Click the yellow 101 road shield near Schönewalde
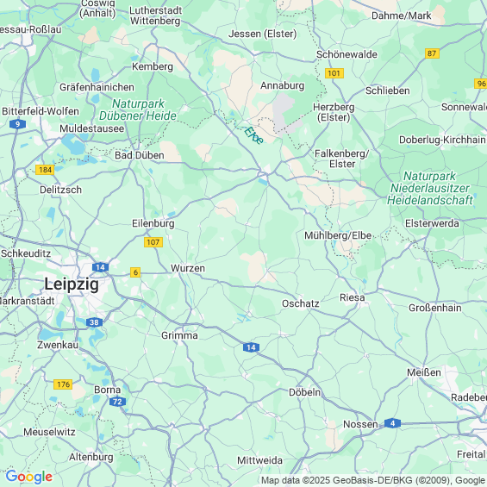This screenshot has width=487, height=487. tap(334, 73)
